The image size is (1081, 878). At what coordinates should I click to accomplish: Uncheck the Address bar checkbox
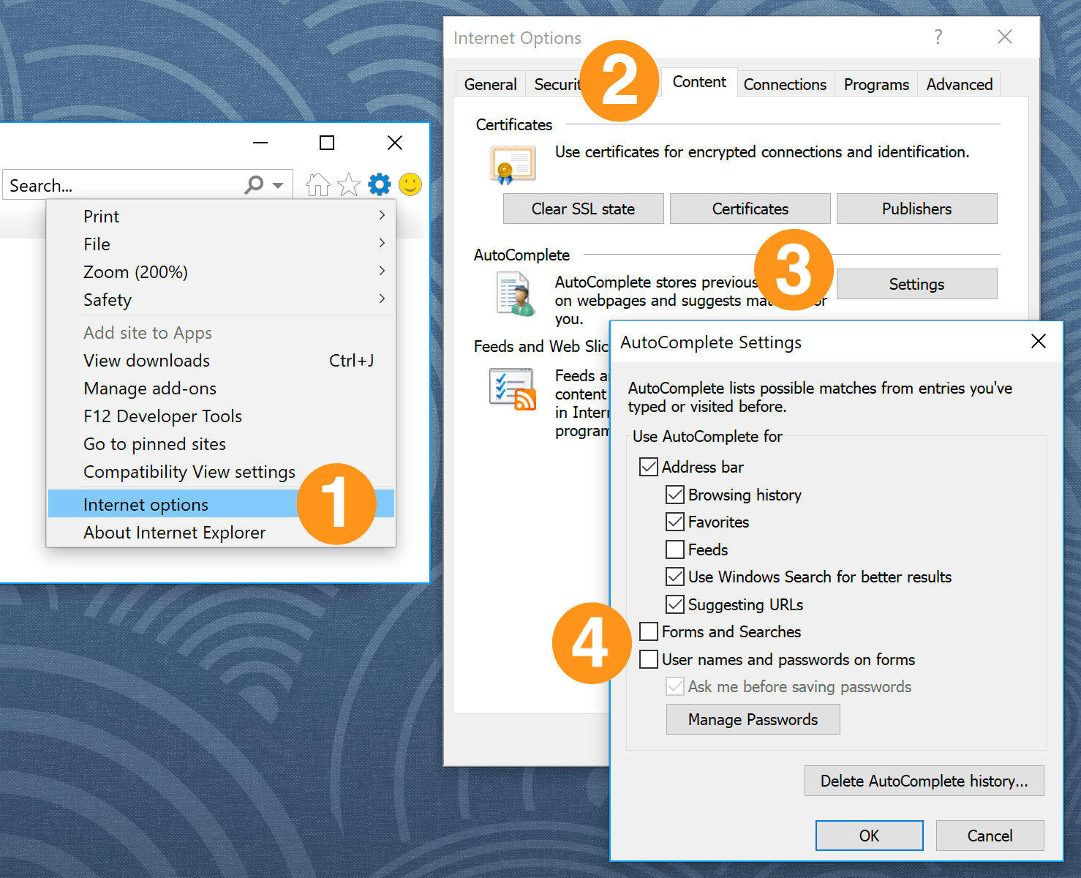click(x=649, y=467)
